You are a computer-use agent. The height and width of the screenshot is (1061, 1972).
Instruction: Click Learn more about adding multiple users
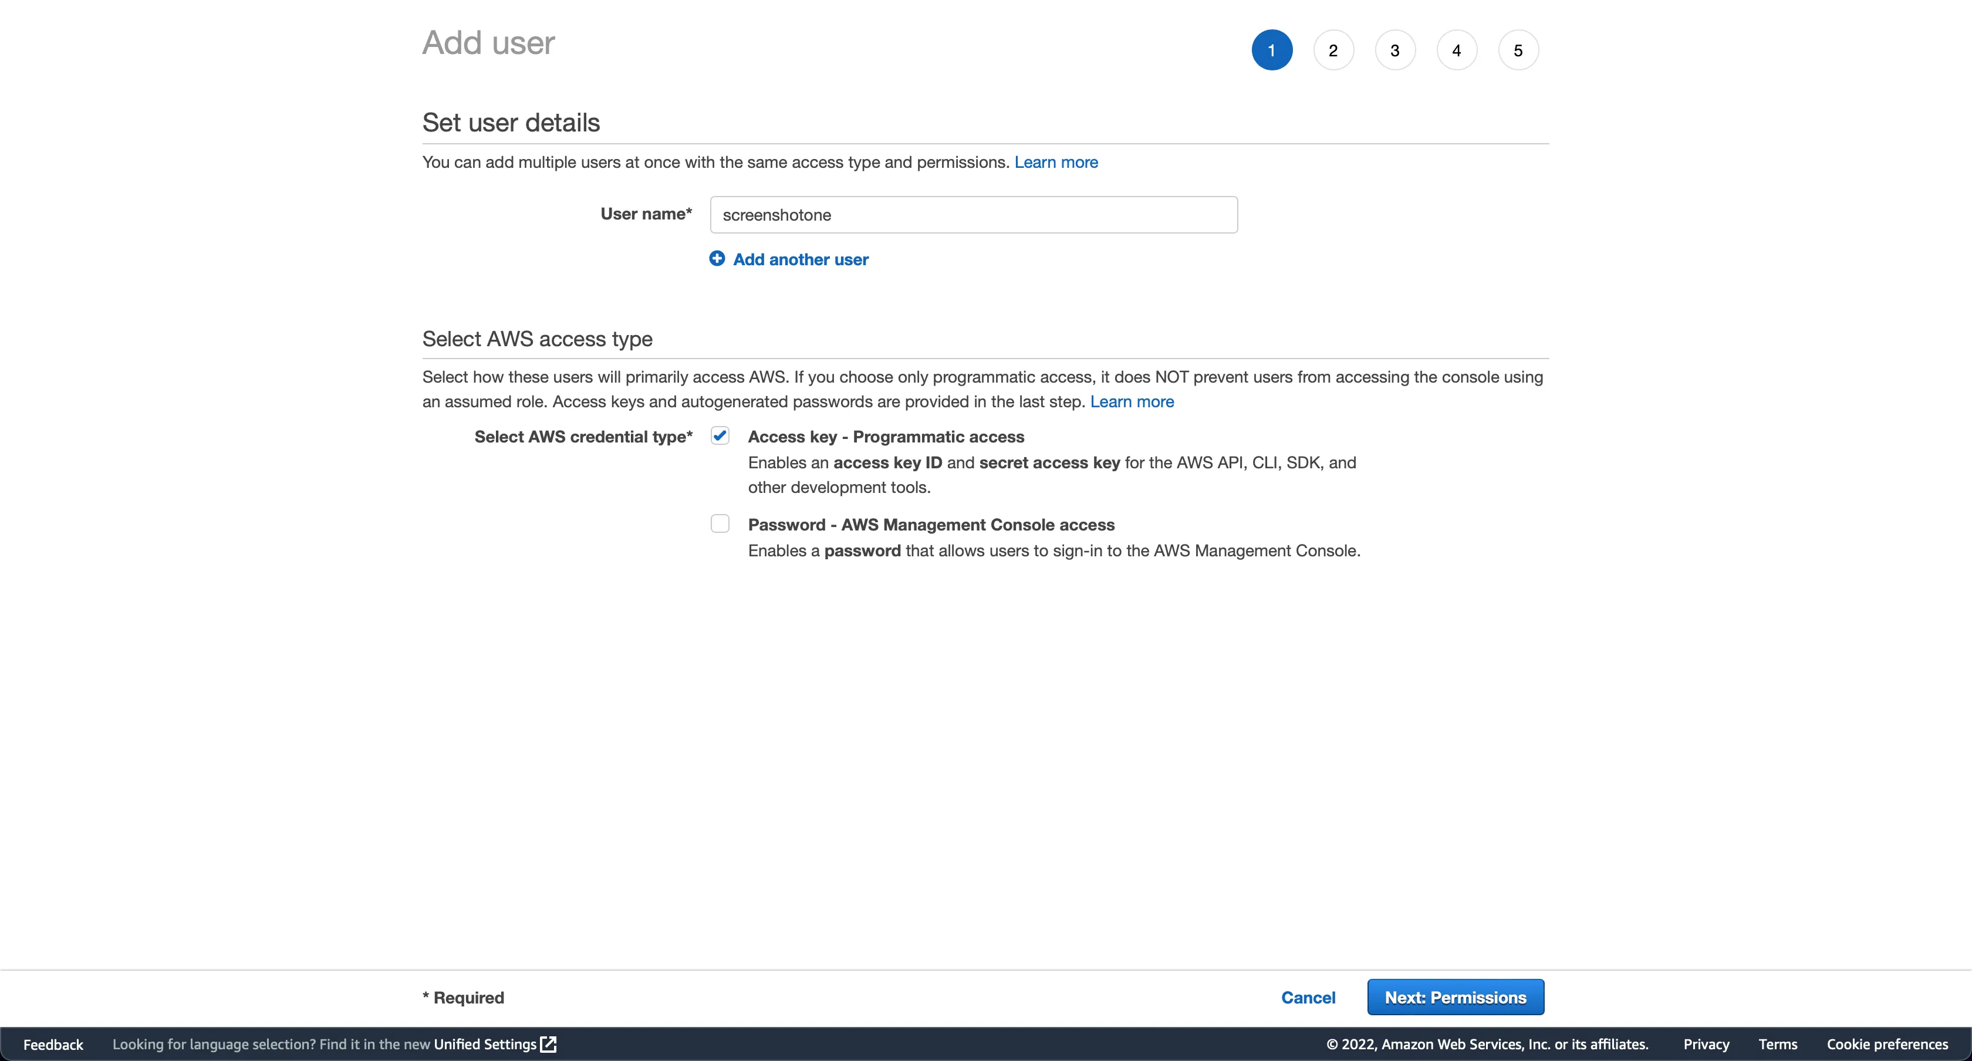click(x=1056, y=163)
